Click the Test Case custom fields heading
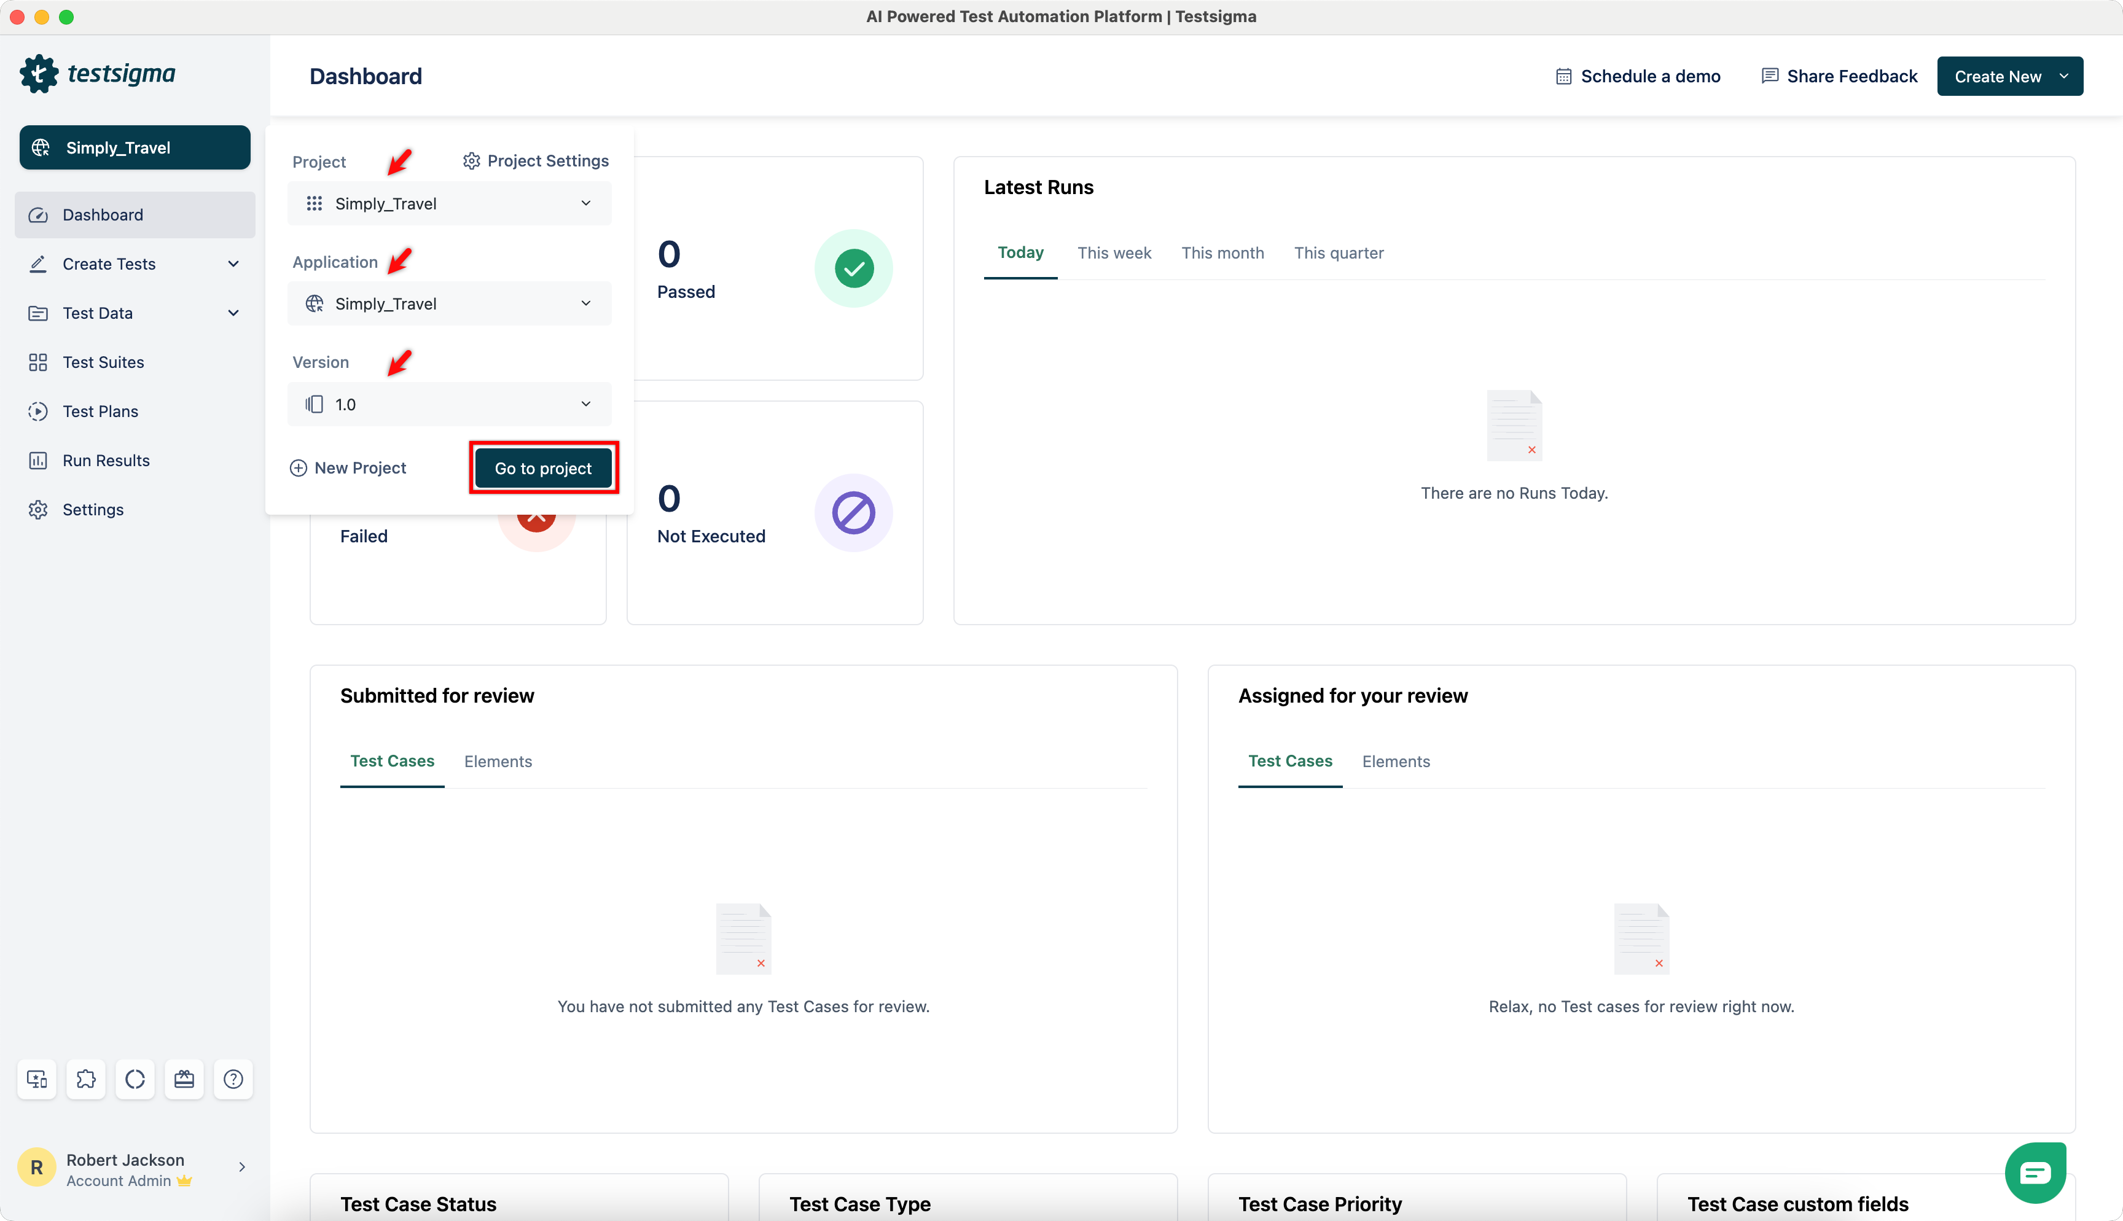Viewport: 2123px width, 1221px height. coord(1797,1204)
